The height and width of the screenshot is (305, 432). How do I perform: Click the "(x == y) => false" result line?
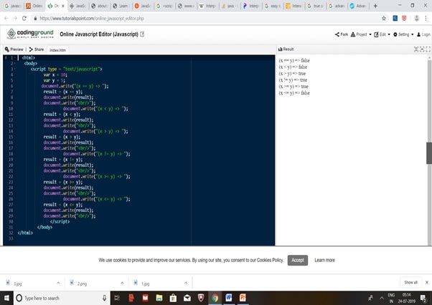click(294, 60)
